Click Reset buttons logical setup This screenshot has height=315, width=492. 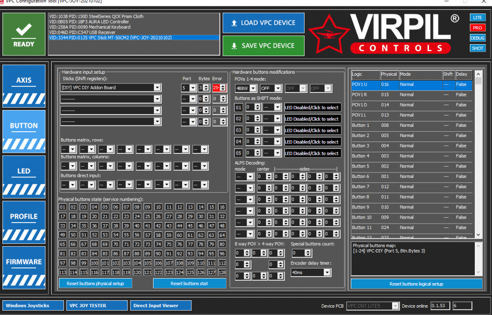[x=416, y=284]
